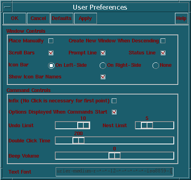Viewport: 191px width, 180px height.
Task: Click the Nest Limit value 5
Action: [147, 118]
